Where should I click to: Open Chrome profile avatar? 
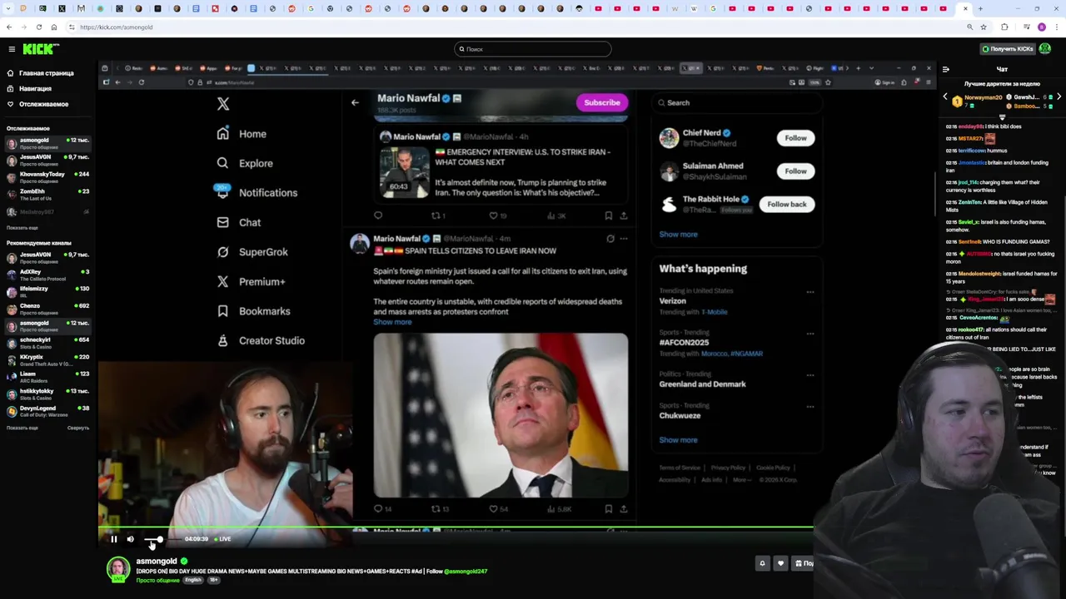(x=1042, y=27)
